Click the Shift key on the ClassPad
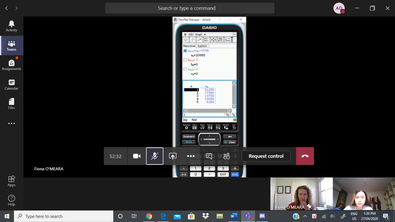The width and height of the screenshot is (395, 222). tap(189, 142)
